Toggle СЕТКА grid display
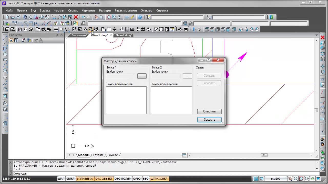This screenshot has height=184, width=328. coord(70,179)
